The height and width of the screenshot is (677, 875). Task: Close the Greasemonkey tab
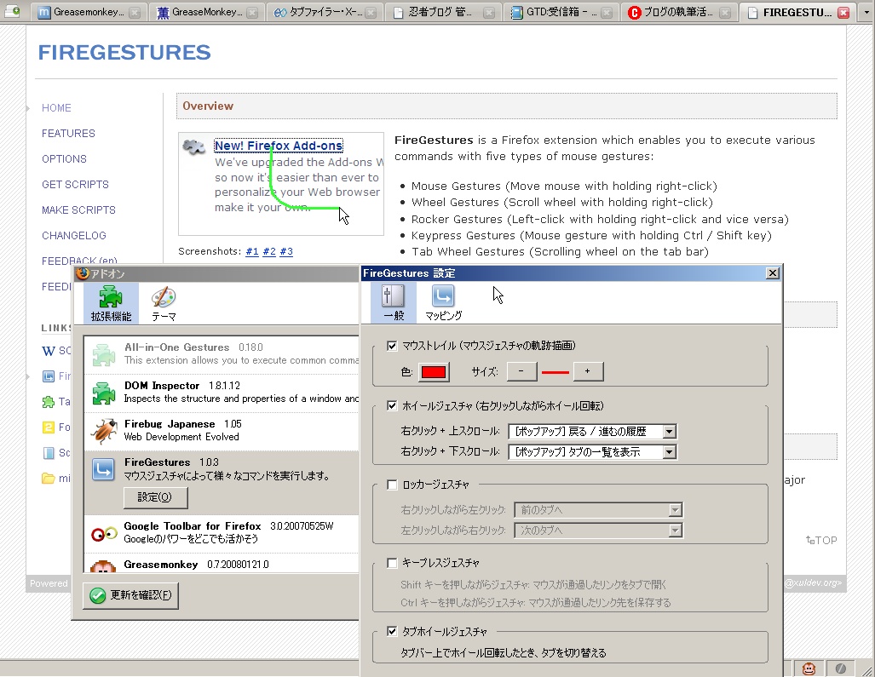click(x=135, y=12)
